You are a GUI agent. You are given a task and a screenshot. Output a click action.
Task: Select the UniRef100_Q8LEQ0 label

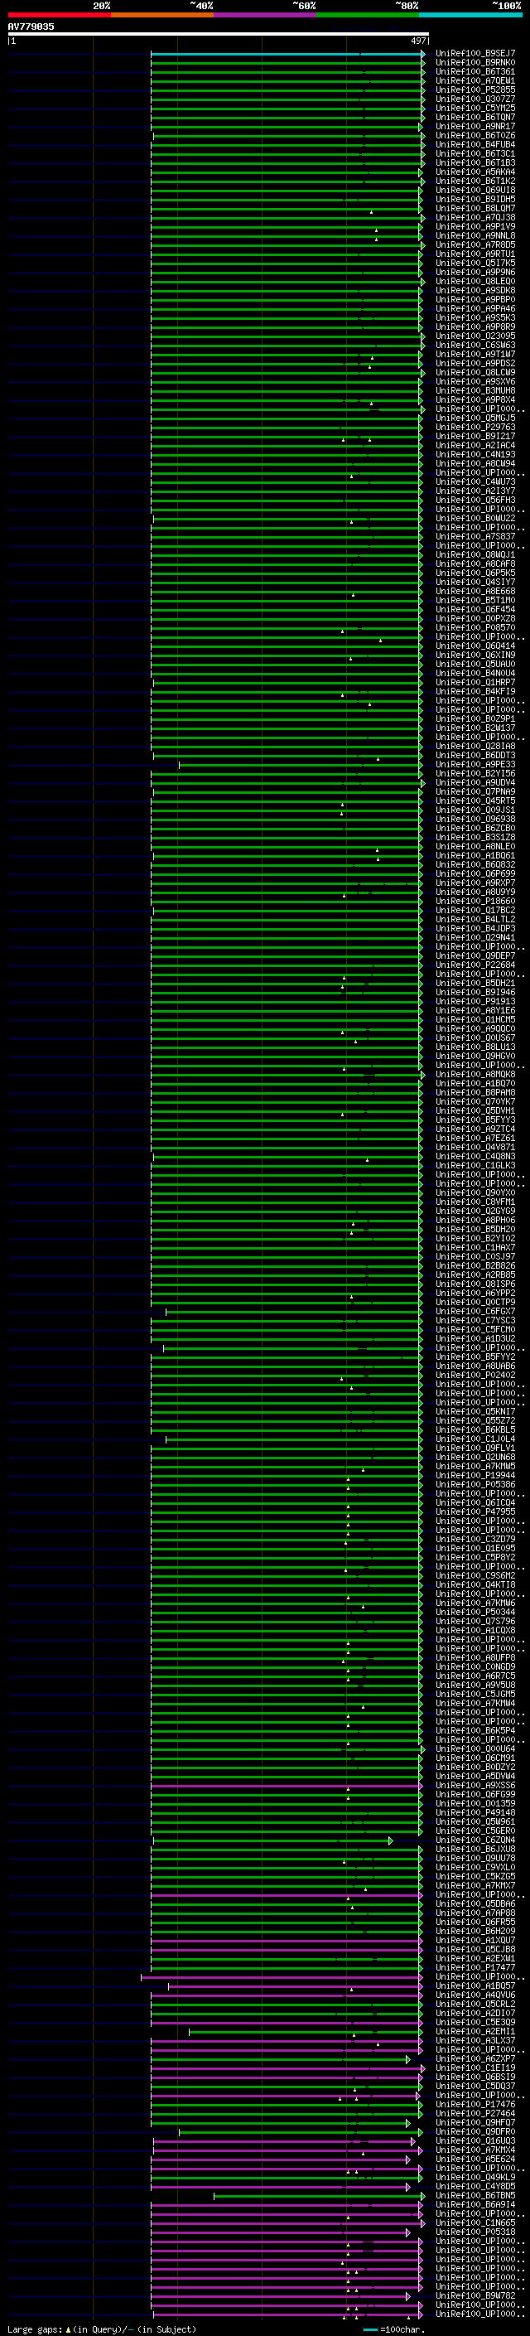tap(475, 281)
